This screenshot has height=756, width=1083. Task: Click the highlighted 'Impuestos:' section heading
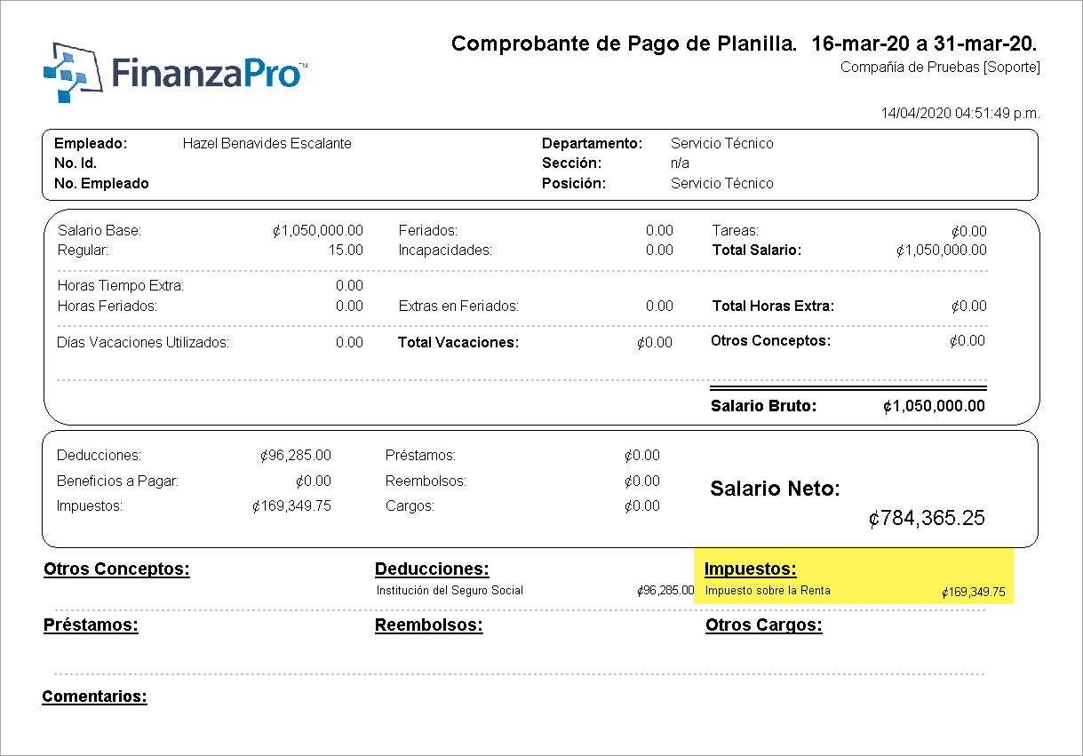pos(751,569)
